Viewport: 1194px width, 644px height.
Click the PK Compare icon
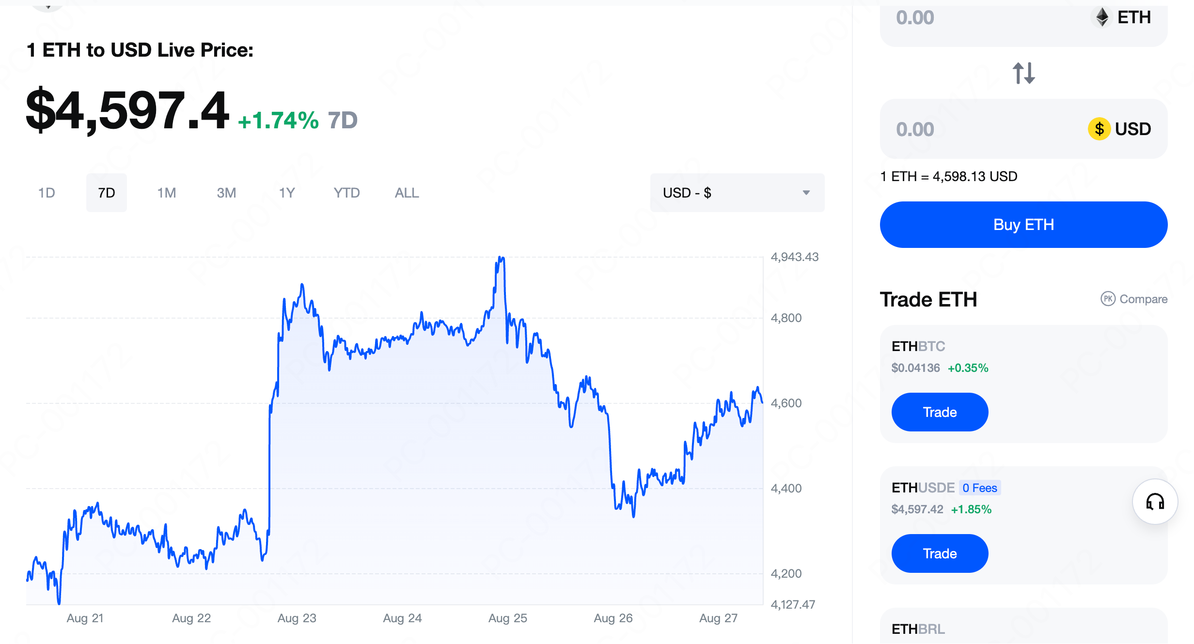pyautogui.click(x=1108, y=299)
